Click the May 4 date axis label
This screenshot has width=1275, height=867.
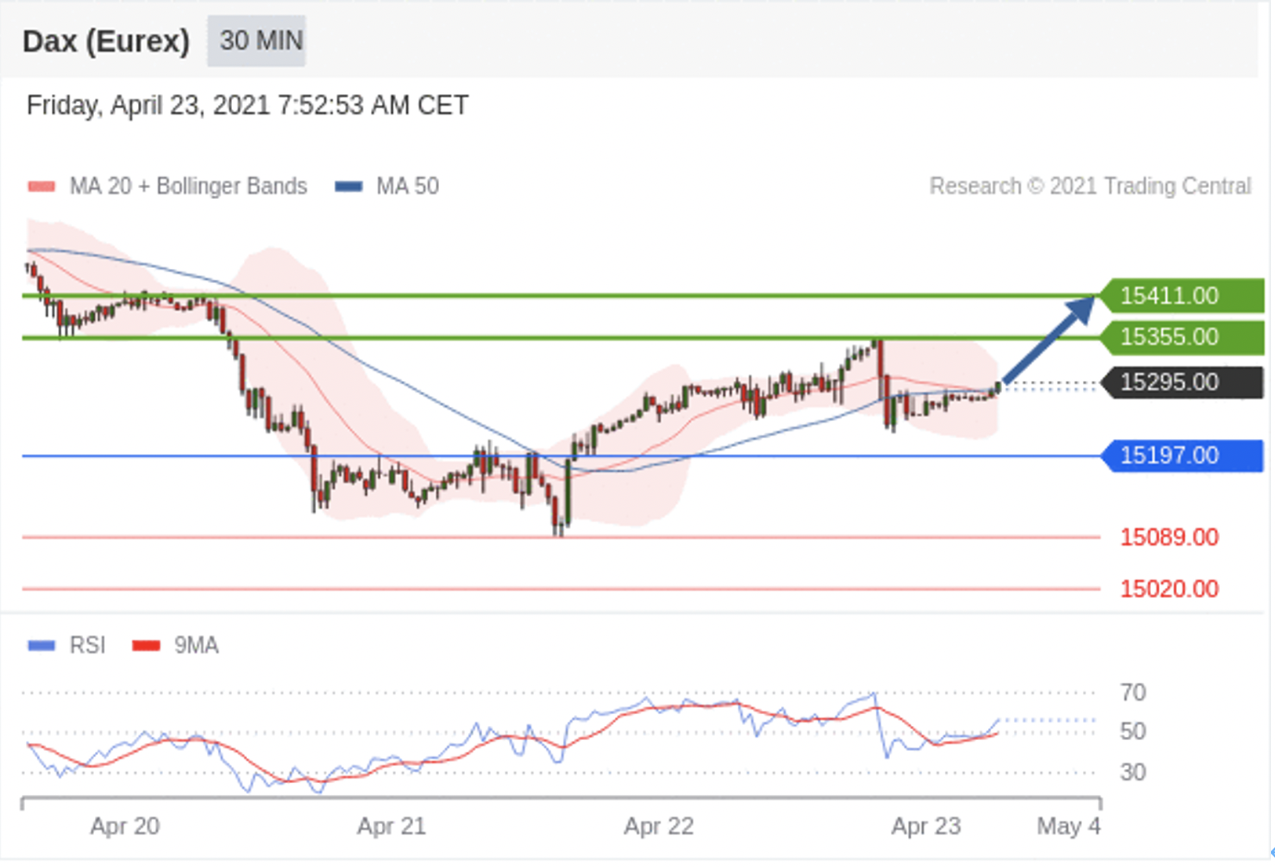1069,827
